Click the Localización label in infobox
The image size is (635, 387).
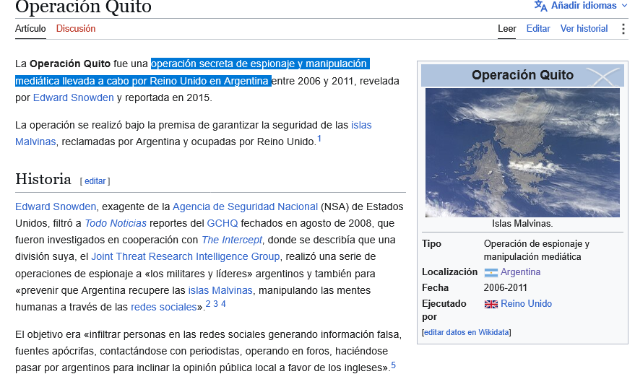pyautogui.click(x=449, y=272)
